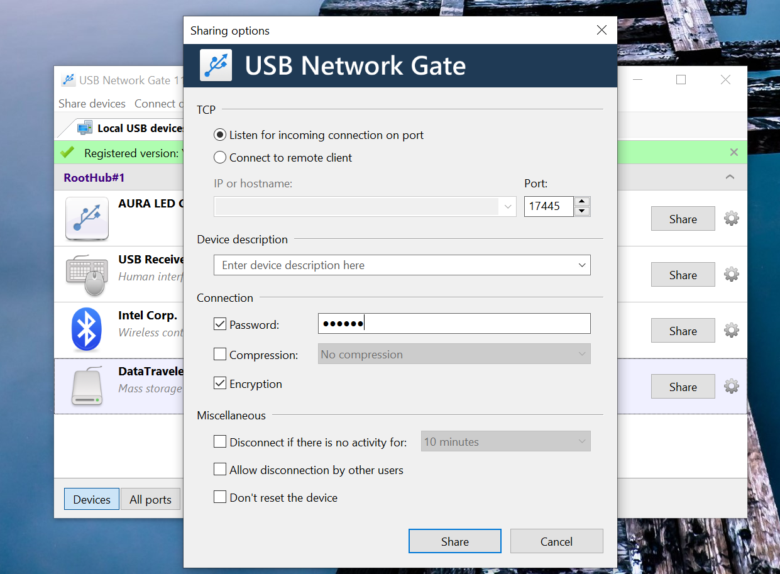780x574 pixels.
Task: Switch to the Local USB devices tab
Action: click(130, 128)
